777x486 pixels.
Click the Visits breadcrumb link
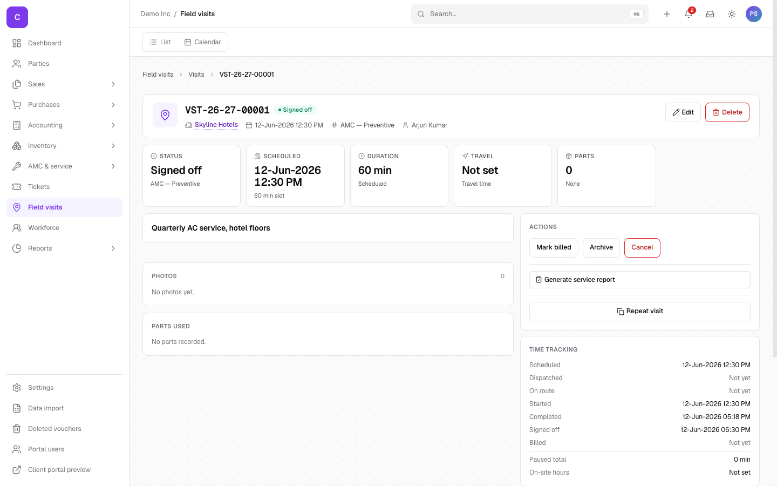(x=196, y=75)
